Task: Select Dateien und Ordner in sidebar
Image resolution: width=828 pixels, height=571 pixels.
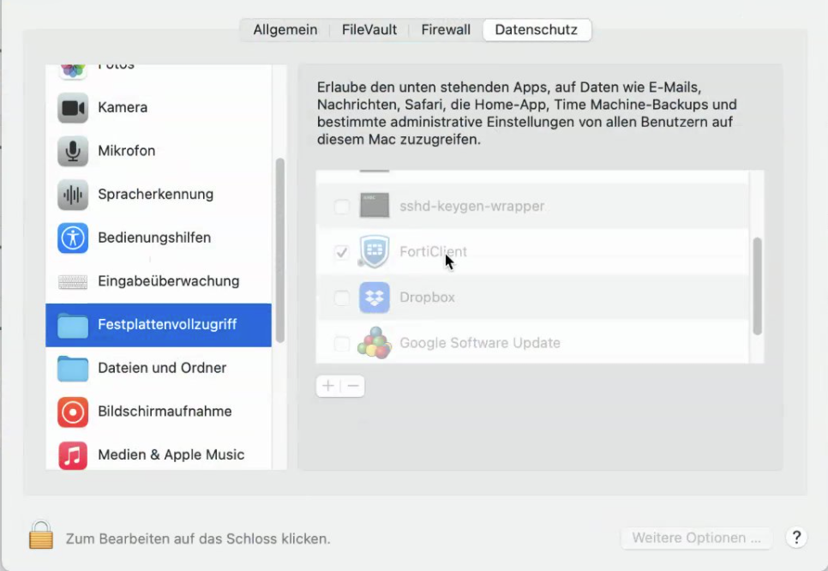Action: (162, 368)
